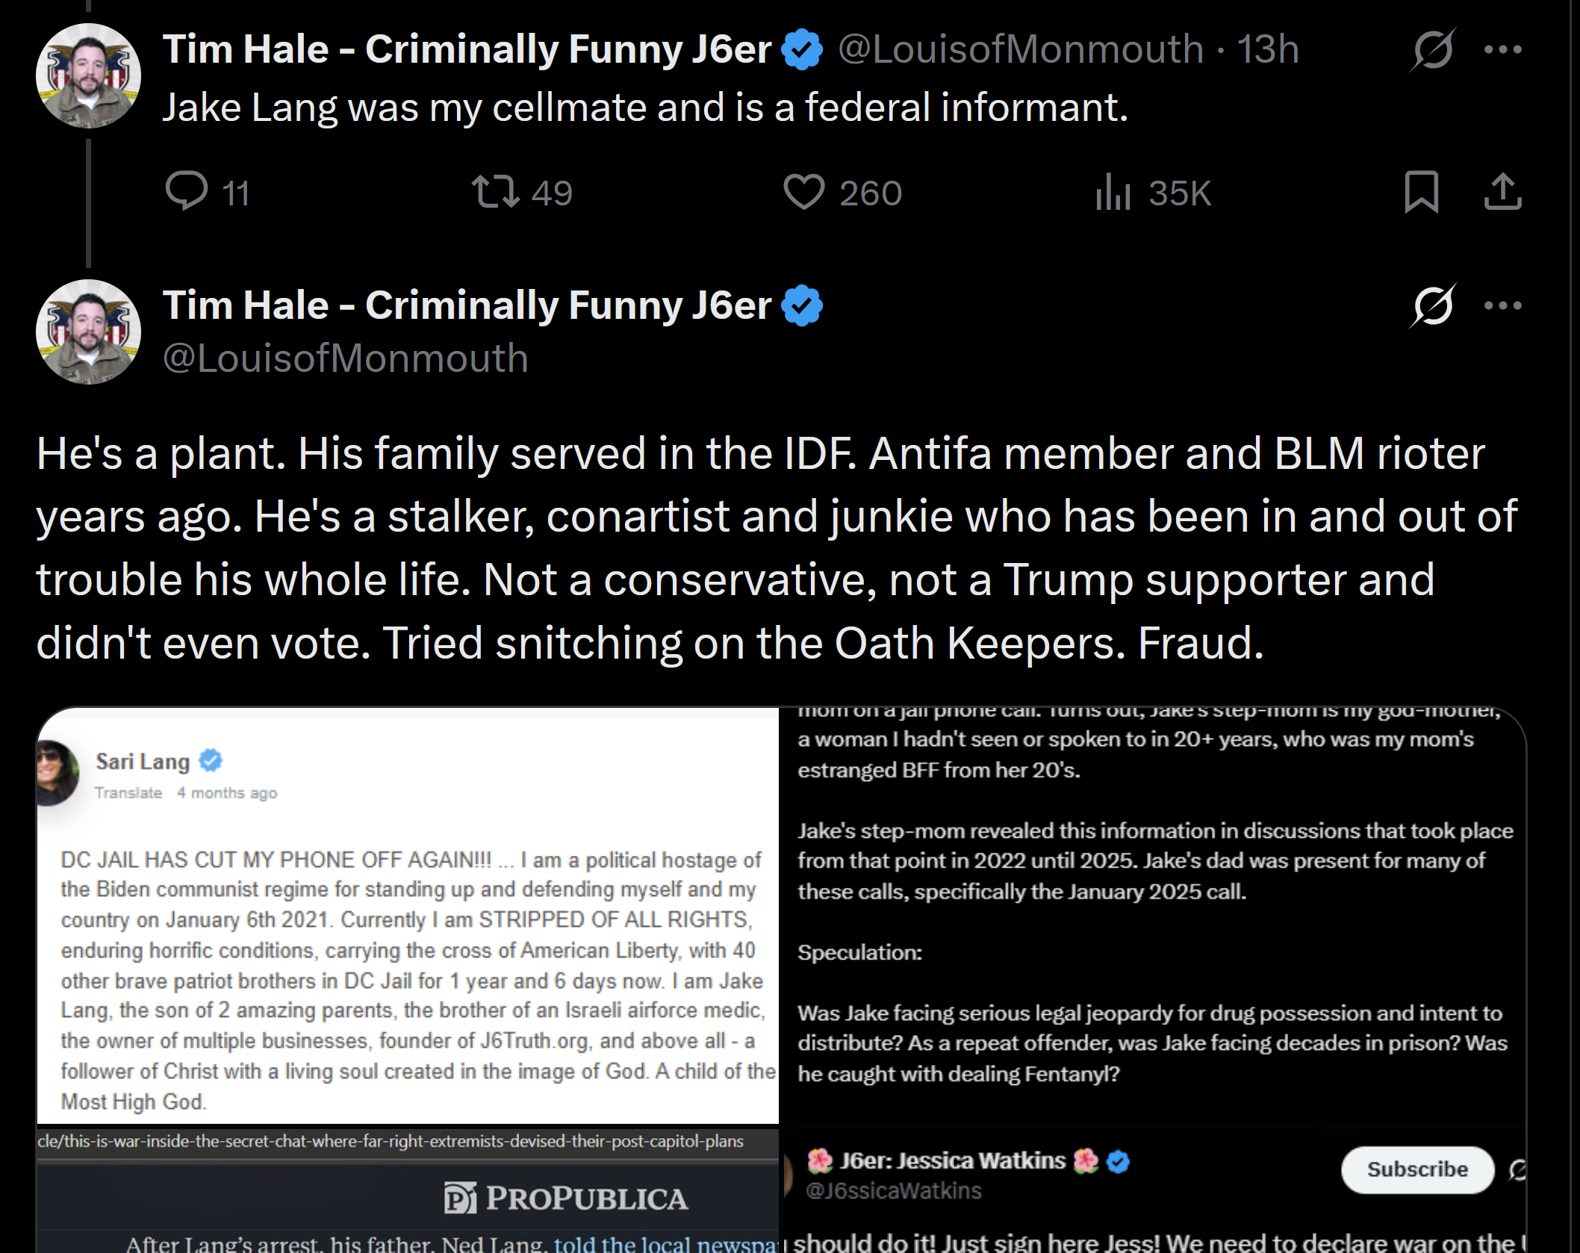This screenshot has width=1580, height=1253.
Task: Bookmark the cellmate tweet
Action: [1421, 192]
